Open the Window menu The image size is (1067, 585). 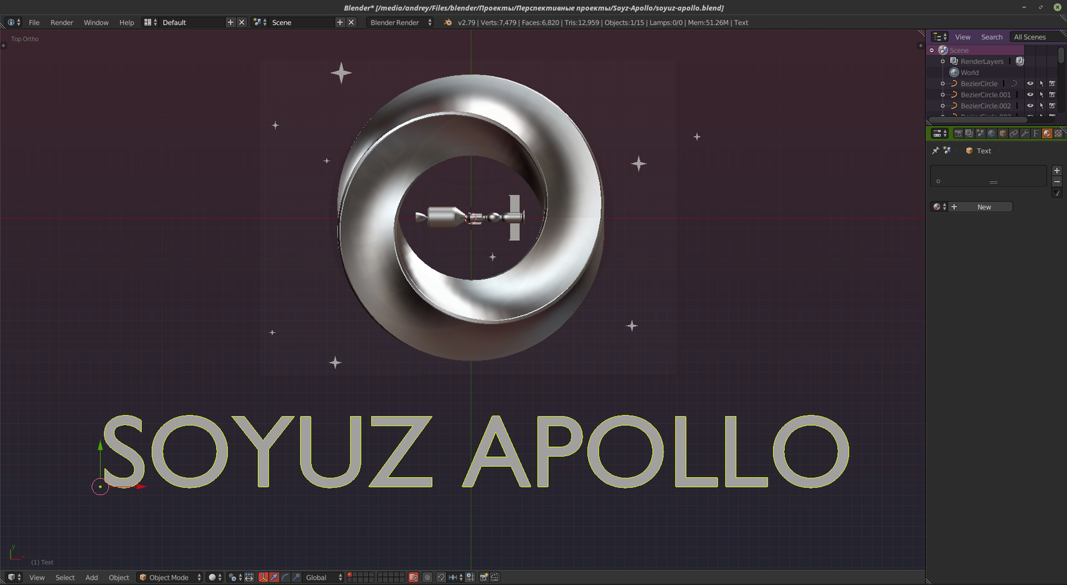point(96,22)
